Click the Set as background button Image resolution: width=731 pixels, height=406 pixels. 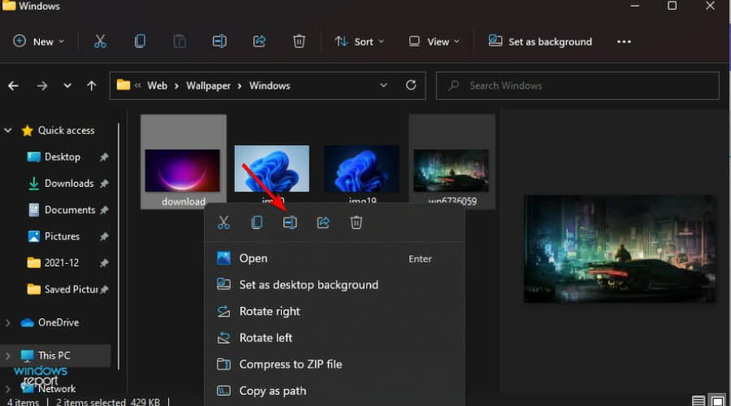pyautogui.click(x=540, y=41)
